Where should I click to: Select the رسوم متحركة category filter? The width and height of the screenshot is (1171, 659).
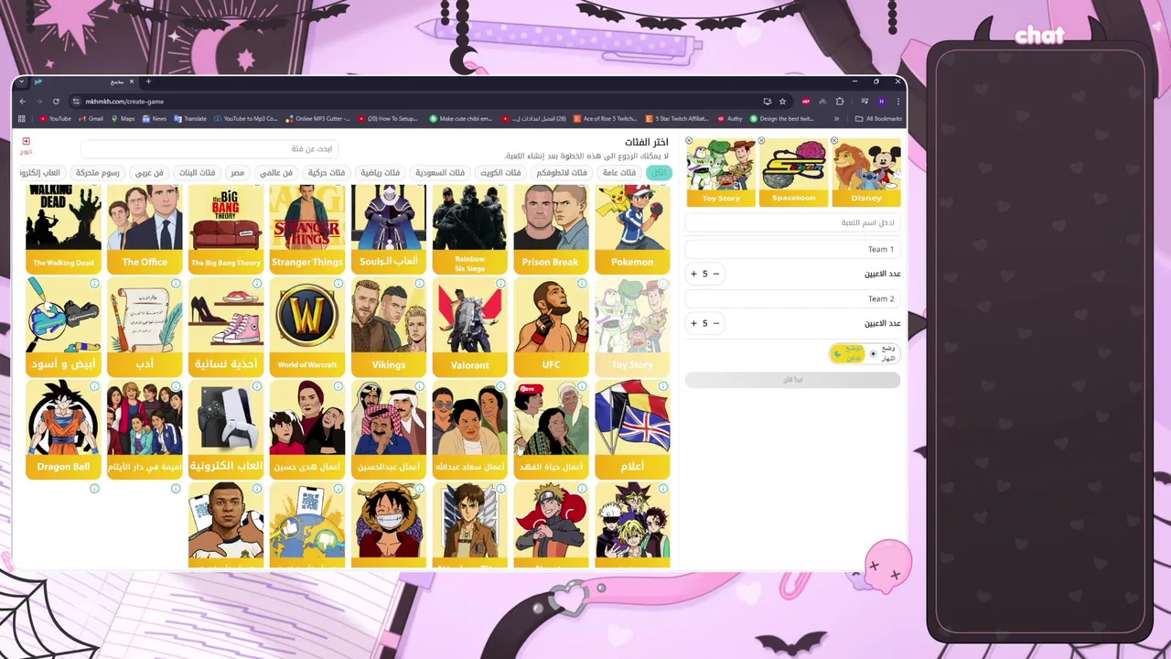98,172
